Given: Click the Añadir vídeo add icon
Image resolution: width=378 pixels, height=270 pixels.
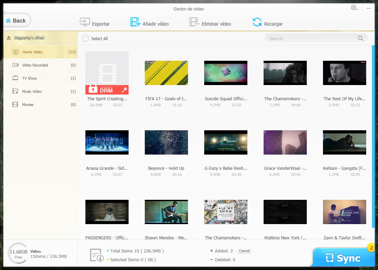Looking at the screenshot, I should pyautogui.click(x=135, y=22).
